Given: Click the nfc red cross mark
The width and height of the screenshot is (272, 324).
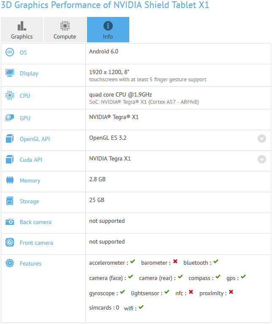Looking at the screenshot, I should 191,292.
